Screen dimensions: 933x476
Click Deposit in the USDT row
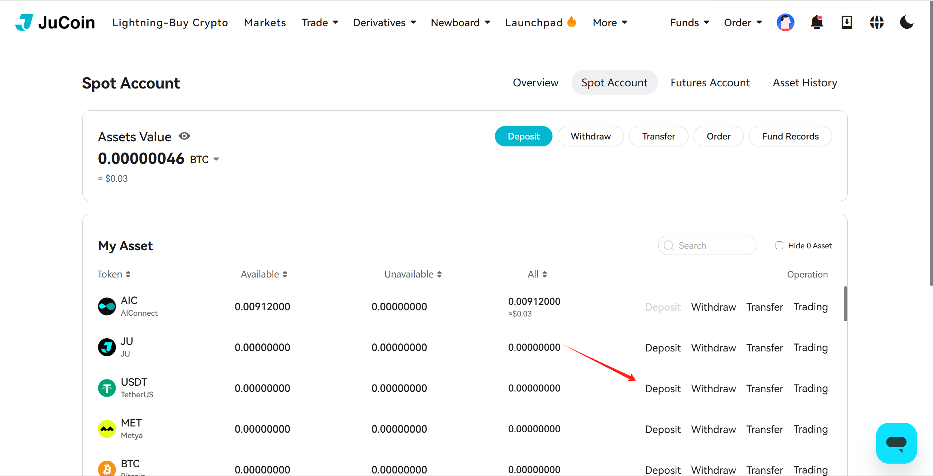coord(663,389)
